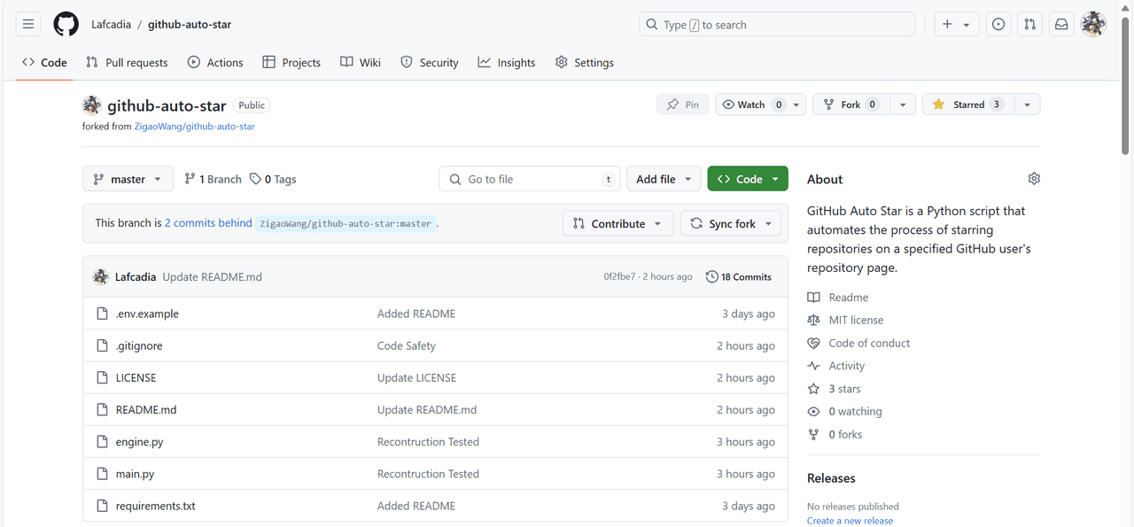Open the Add file dropdown
1134x527 pixels.
(664, 179)
